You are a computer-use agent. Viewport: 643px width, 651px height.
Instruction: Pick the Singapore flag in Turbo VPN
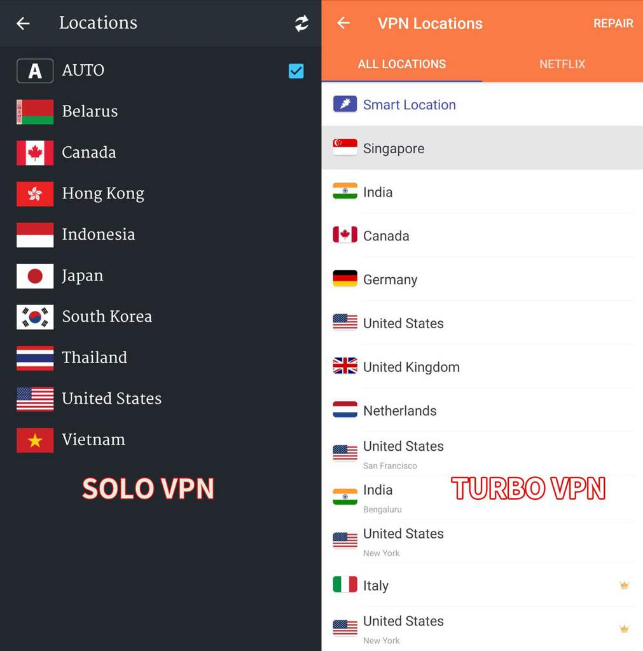coord(345,147)
